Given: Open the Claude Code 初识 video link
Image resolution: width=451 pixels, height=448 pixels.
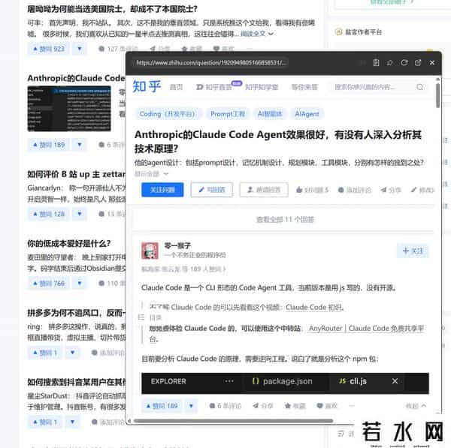Looking at the screenshot, I should 313,307.
